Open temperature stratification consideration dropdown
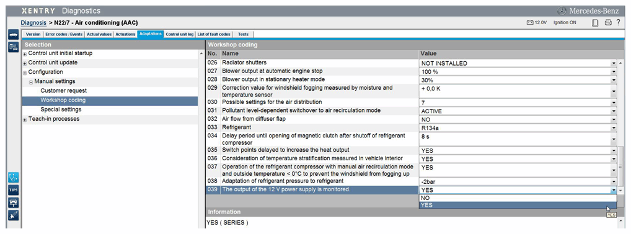The width and height of the screenshot is (631, 234). (613, 159)
